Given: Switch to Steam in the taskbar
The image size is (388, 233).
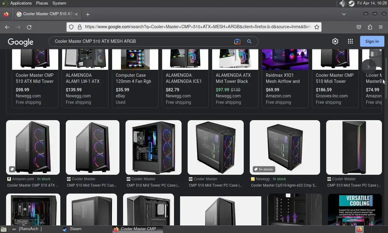Looking at the screenshot, I should [x=86, y=229].
